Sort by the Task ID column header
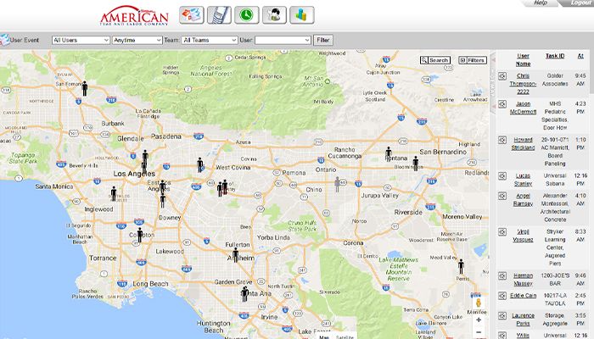594x339 pixels. tap(555, 56)
